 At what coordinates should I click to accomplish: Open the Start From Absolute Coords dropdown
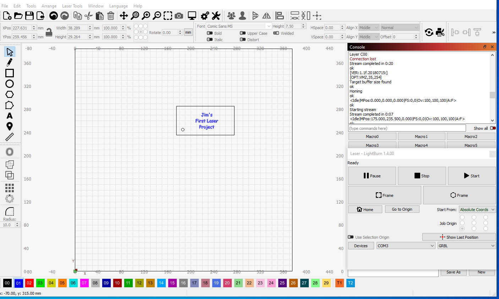click(477, 210)
